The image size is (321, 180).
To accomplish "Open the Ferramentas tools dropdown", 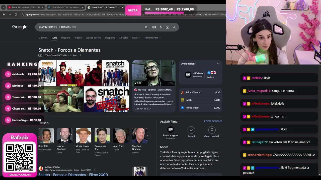I will tap(152, 38).
